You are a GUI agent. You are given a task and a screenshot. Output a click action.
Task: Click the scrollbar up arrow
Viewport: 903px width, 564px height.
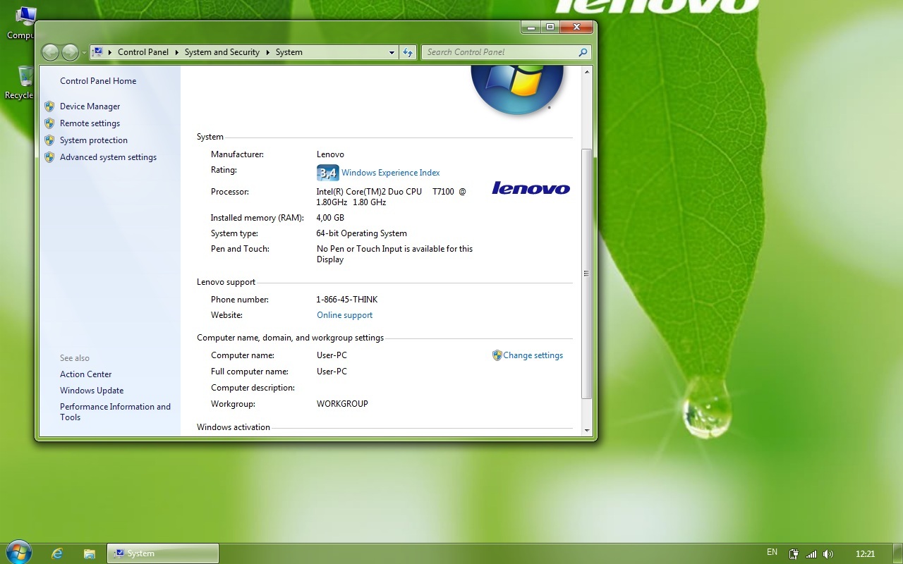point(587,71)
